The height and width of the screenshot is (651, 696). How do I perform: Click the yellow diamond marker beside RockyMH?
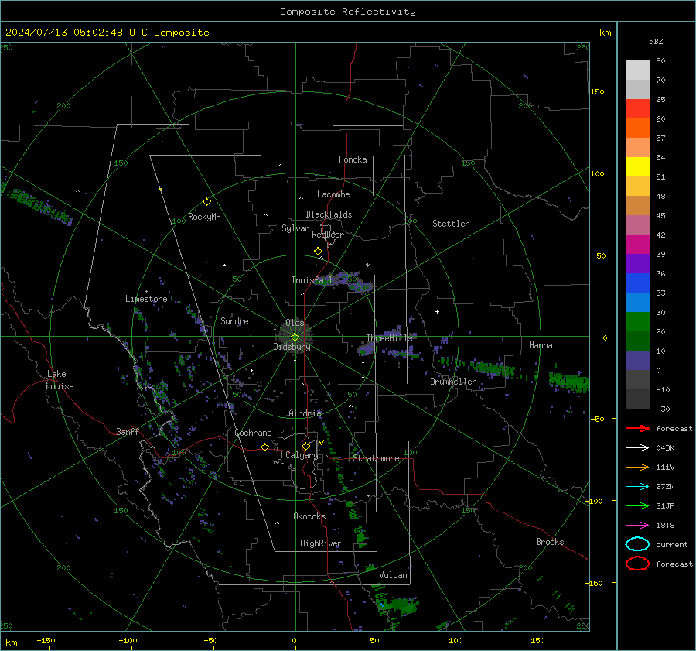click(x=206, y=202)
